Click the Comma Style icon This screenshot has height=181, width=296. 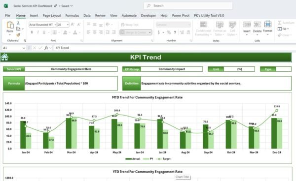(x=175, y=32)
